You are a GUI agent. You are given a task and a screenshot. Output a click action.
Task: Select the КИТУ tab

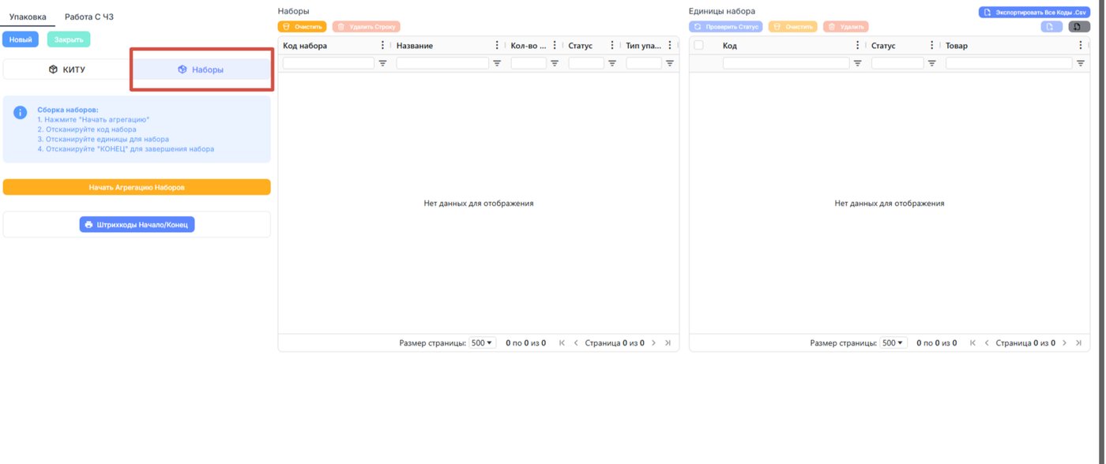click(66, 69)
